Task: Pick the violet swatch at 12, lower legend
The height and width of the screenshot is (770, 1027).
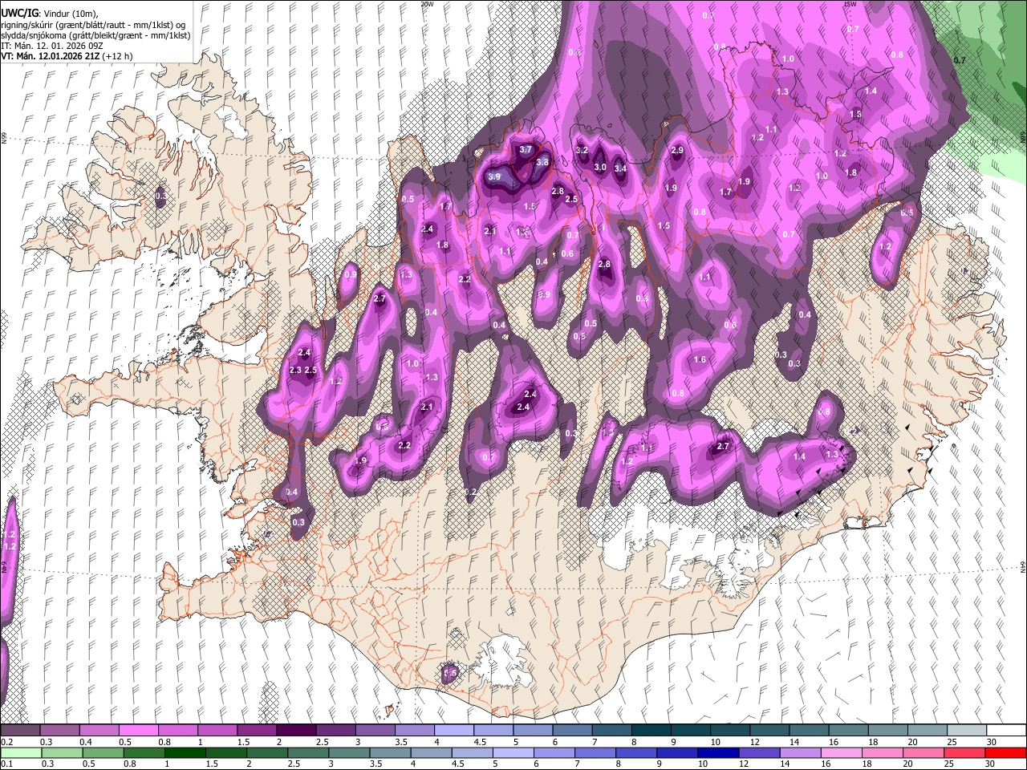Action: (759, 752)
